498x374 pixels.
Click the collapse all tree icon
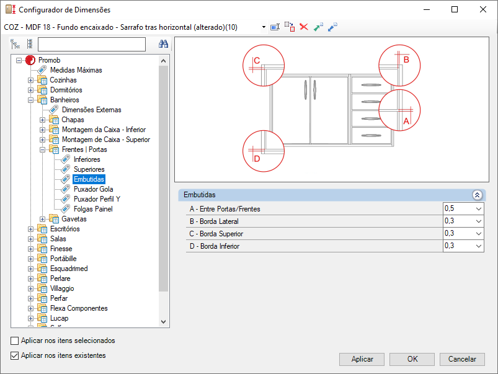(x=30, y=44)
